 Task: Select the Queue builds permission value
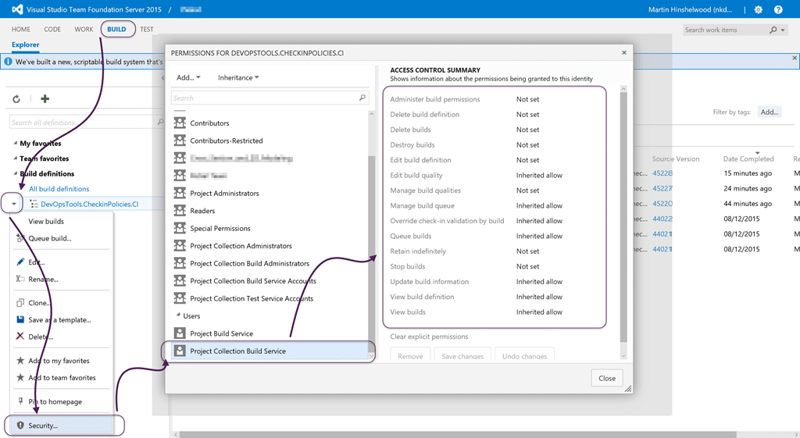539,236
